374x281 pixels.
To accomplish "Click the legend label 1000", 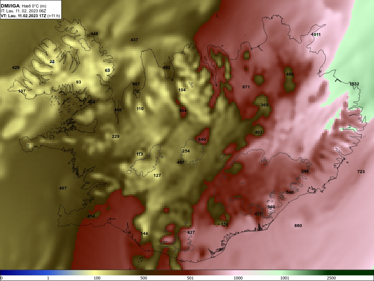I will tap(238, 278).
